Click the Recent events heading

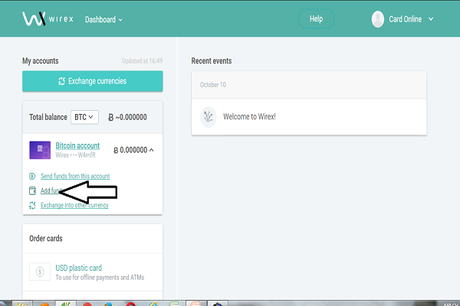pyautogui.click(x=212, y=61)
